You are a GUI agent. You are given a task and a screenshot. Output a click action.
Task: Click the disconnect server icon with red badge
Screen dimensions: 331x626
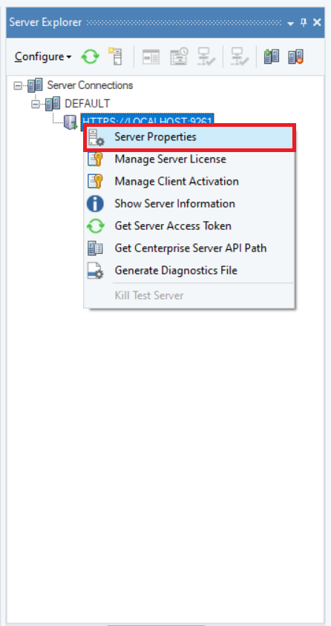(x=296, y=56)
